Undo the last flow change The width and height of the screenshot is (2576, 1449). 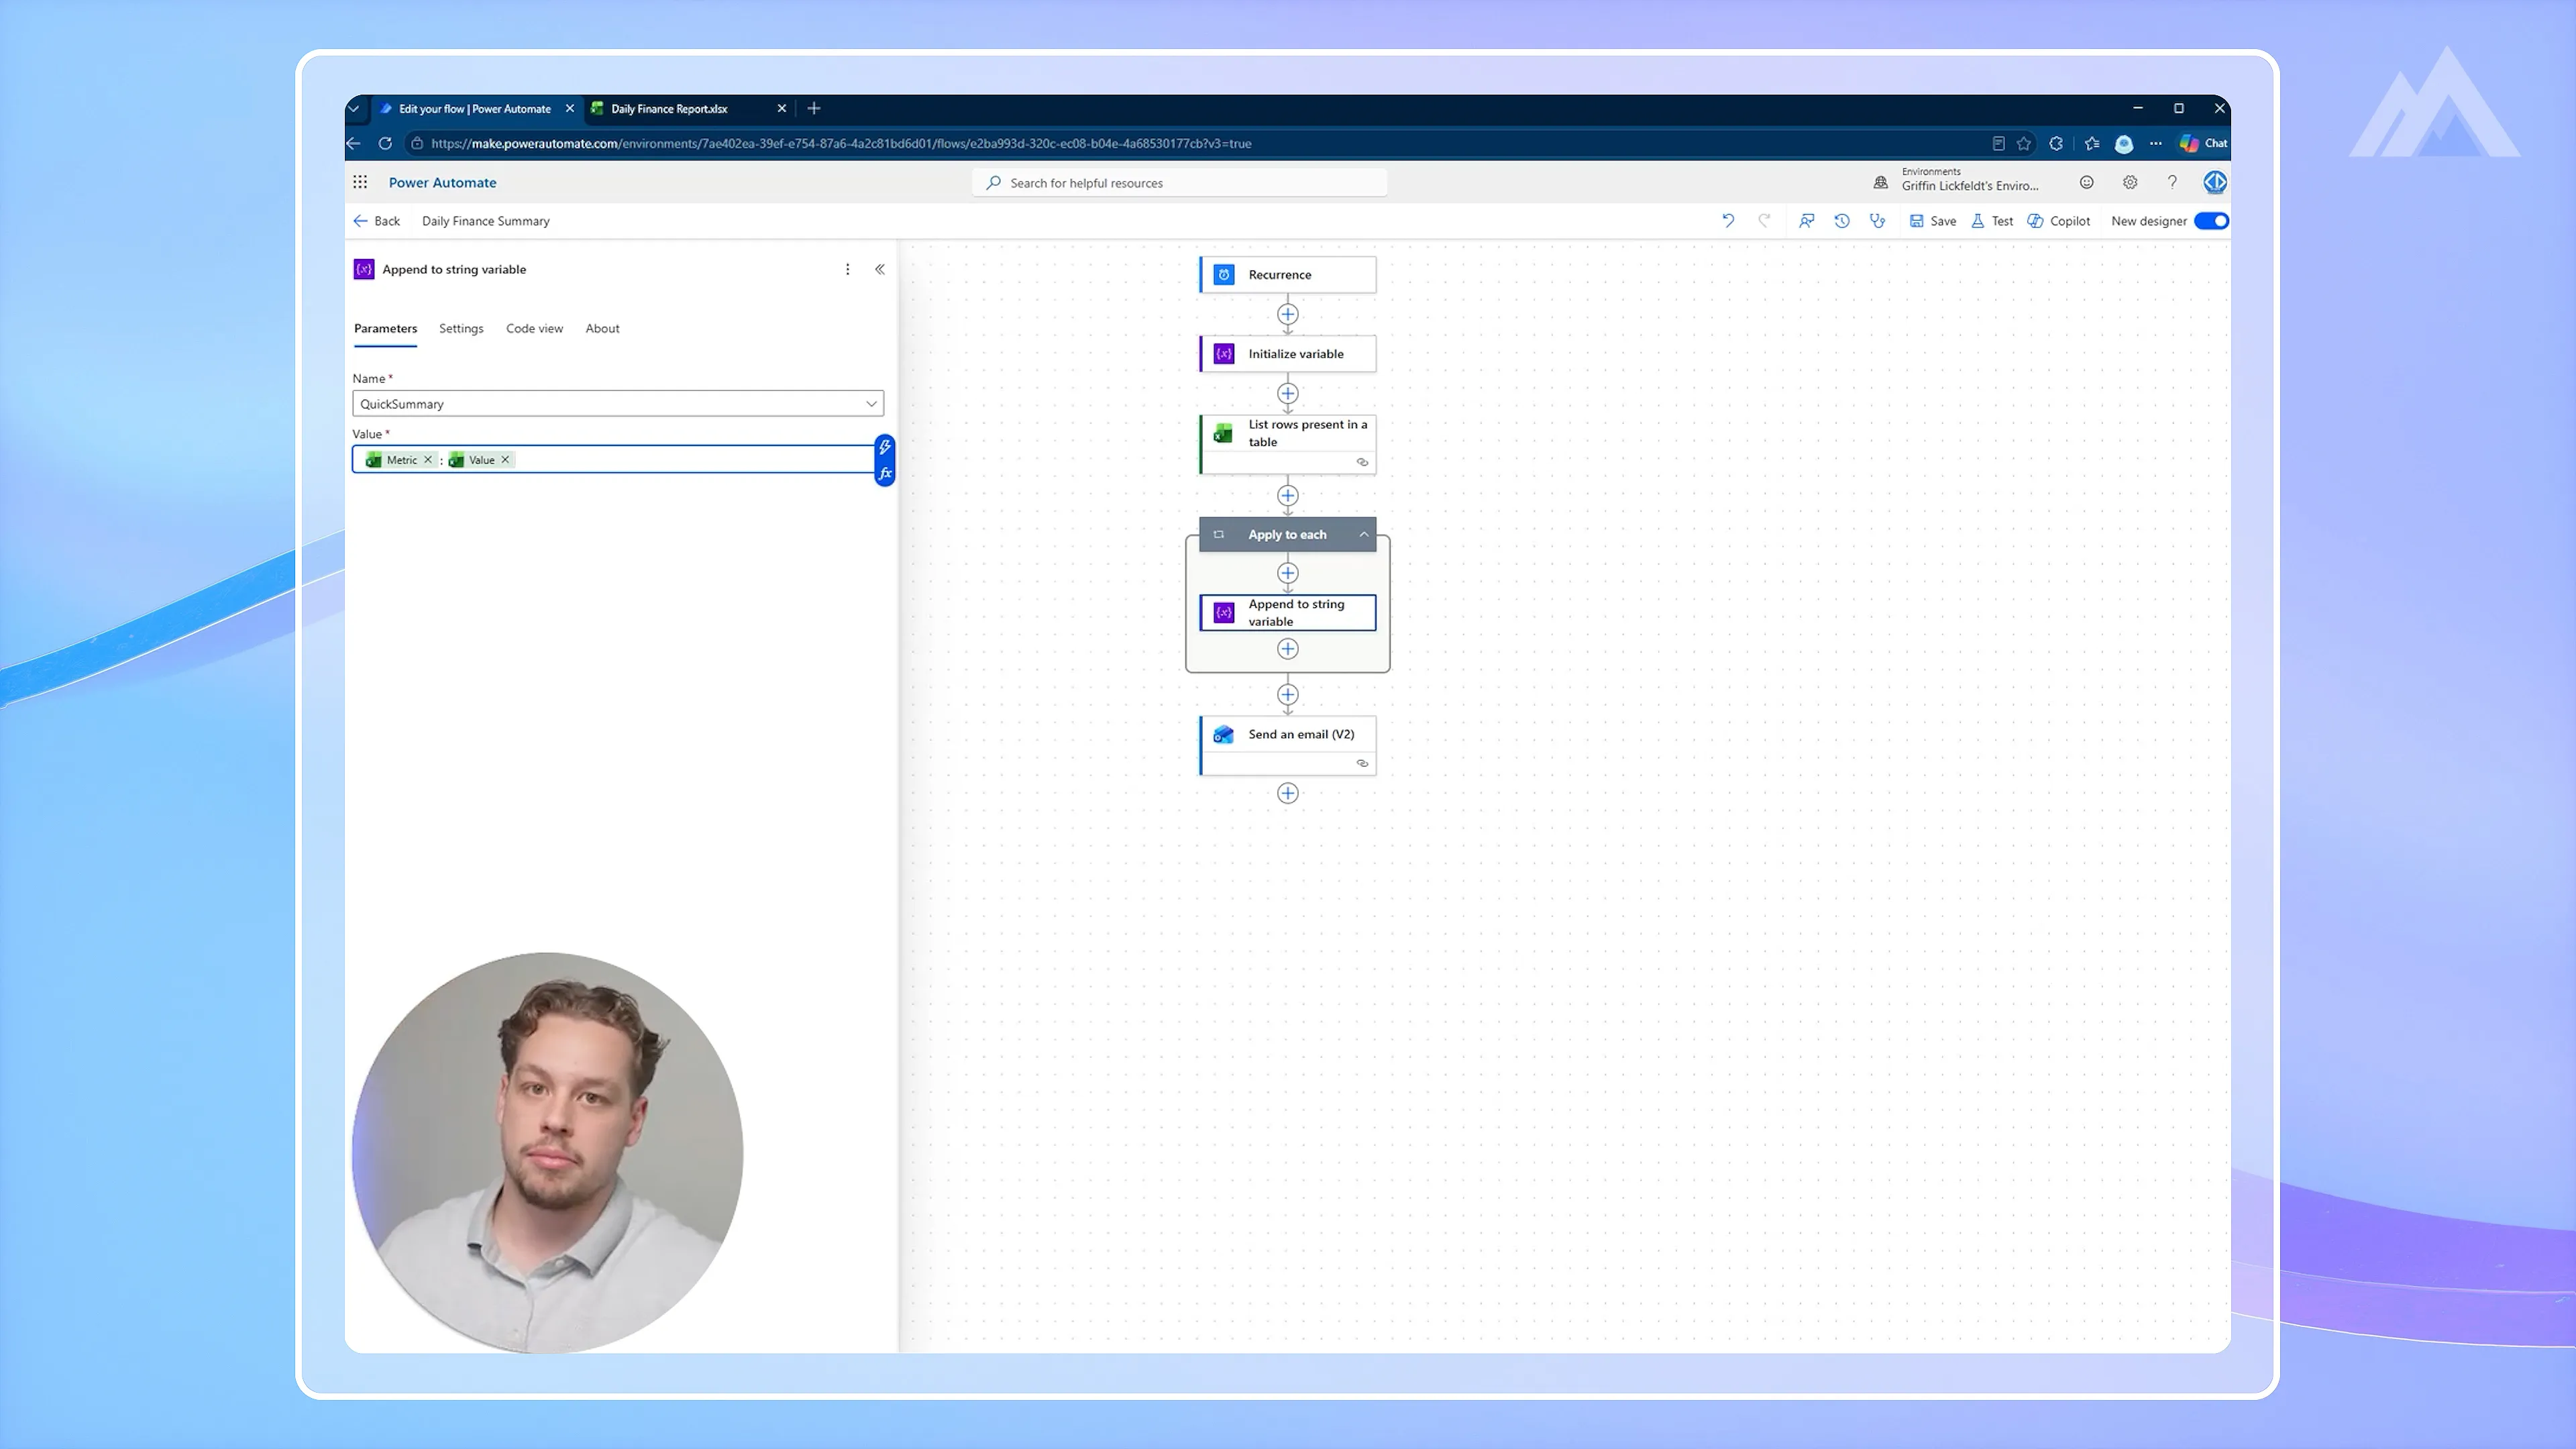(x=1728, y=221)
